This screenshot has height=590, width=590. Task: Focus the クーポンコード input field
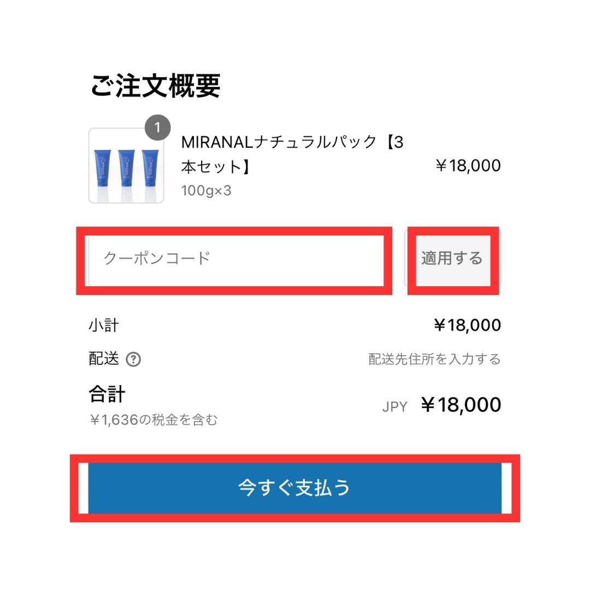click(x=235, y=258)
